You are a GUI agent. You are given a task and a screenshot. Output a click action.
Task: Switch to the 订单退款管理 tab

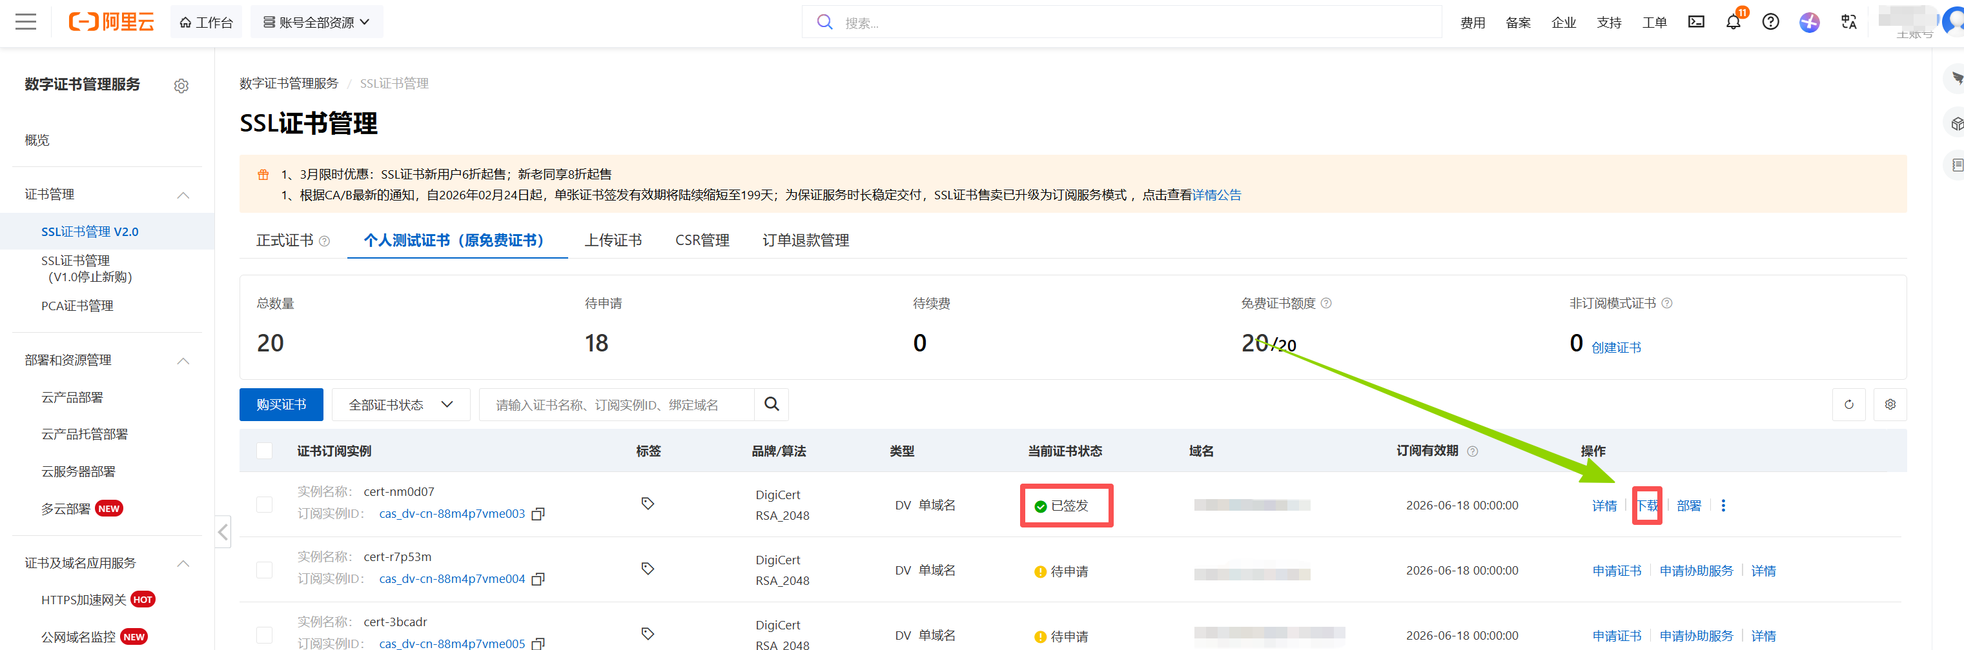click(806, 241)
